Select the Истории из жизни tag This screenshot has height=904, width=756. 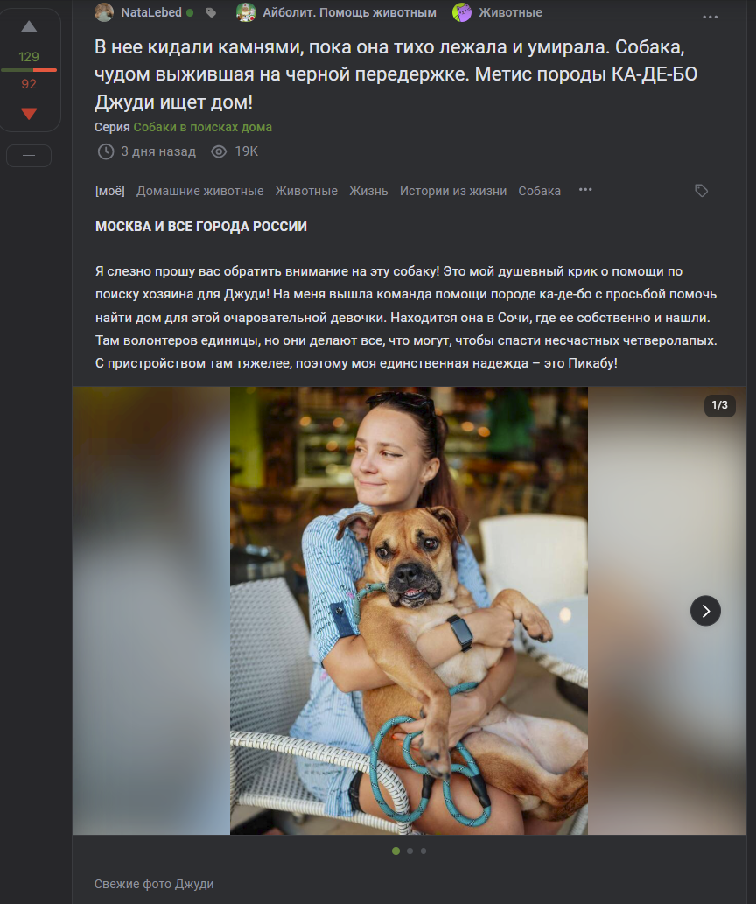(x=453, y=191)
